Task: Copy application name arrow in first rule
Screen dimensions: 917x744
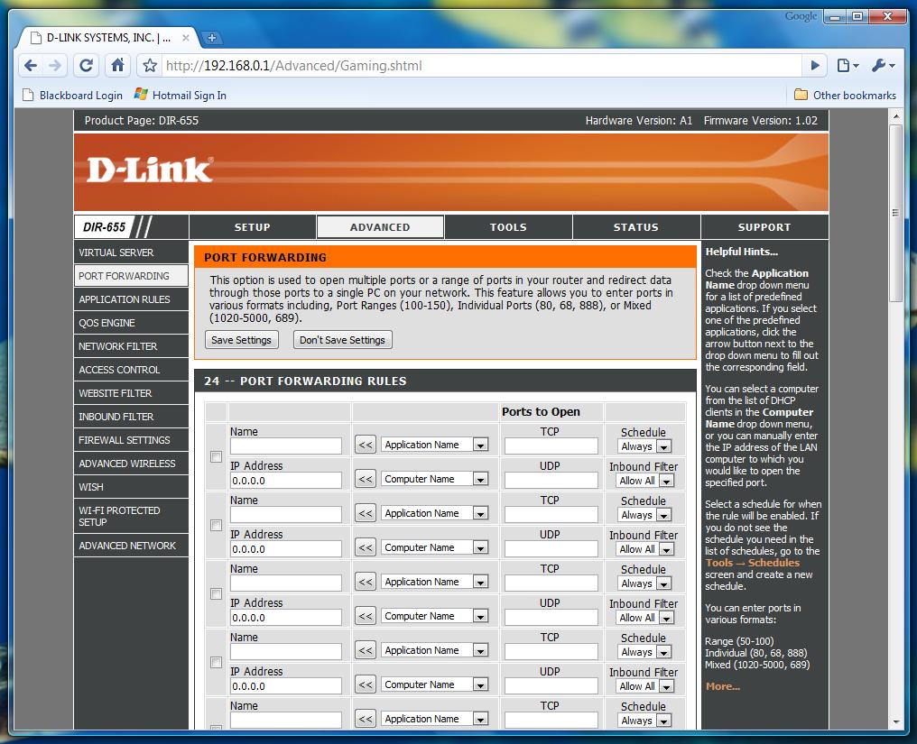Action: tap(366, 445)
